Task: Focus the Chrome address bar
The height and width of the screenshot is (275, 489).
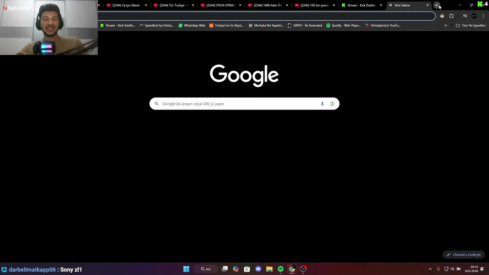Action: tap(266, 16)
